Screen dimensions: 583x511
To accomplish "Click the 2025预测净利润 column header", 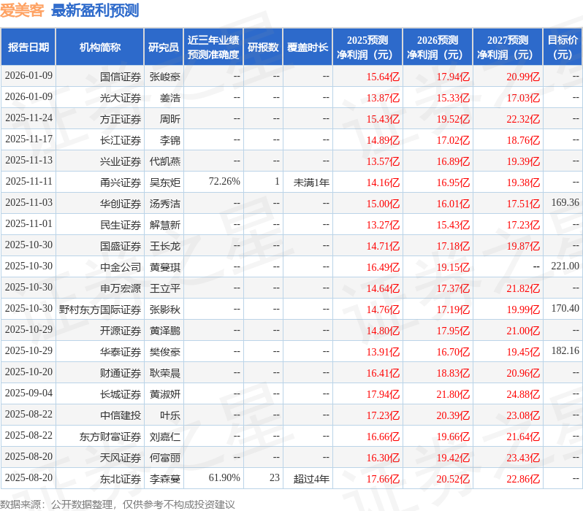I will click(x=367, y=47).
